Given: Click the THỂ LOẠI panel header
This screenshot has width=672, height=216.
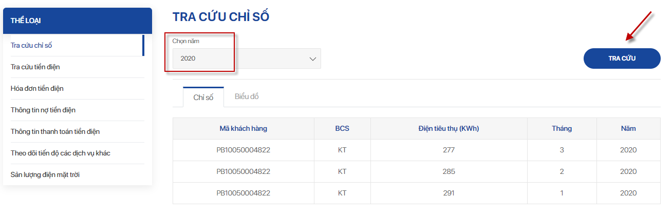Looking at the screenshot, I should [78, 21].
